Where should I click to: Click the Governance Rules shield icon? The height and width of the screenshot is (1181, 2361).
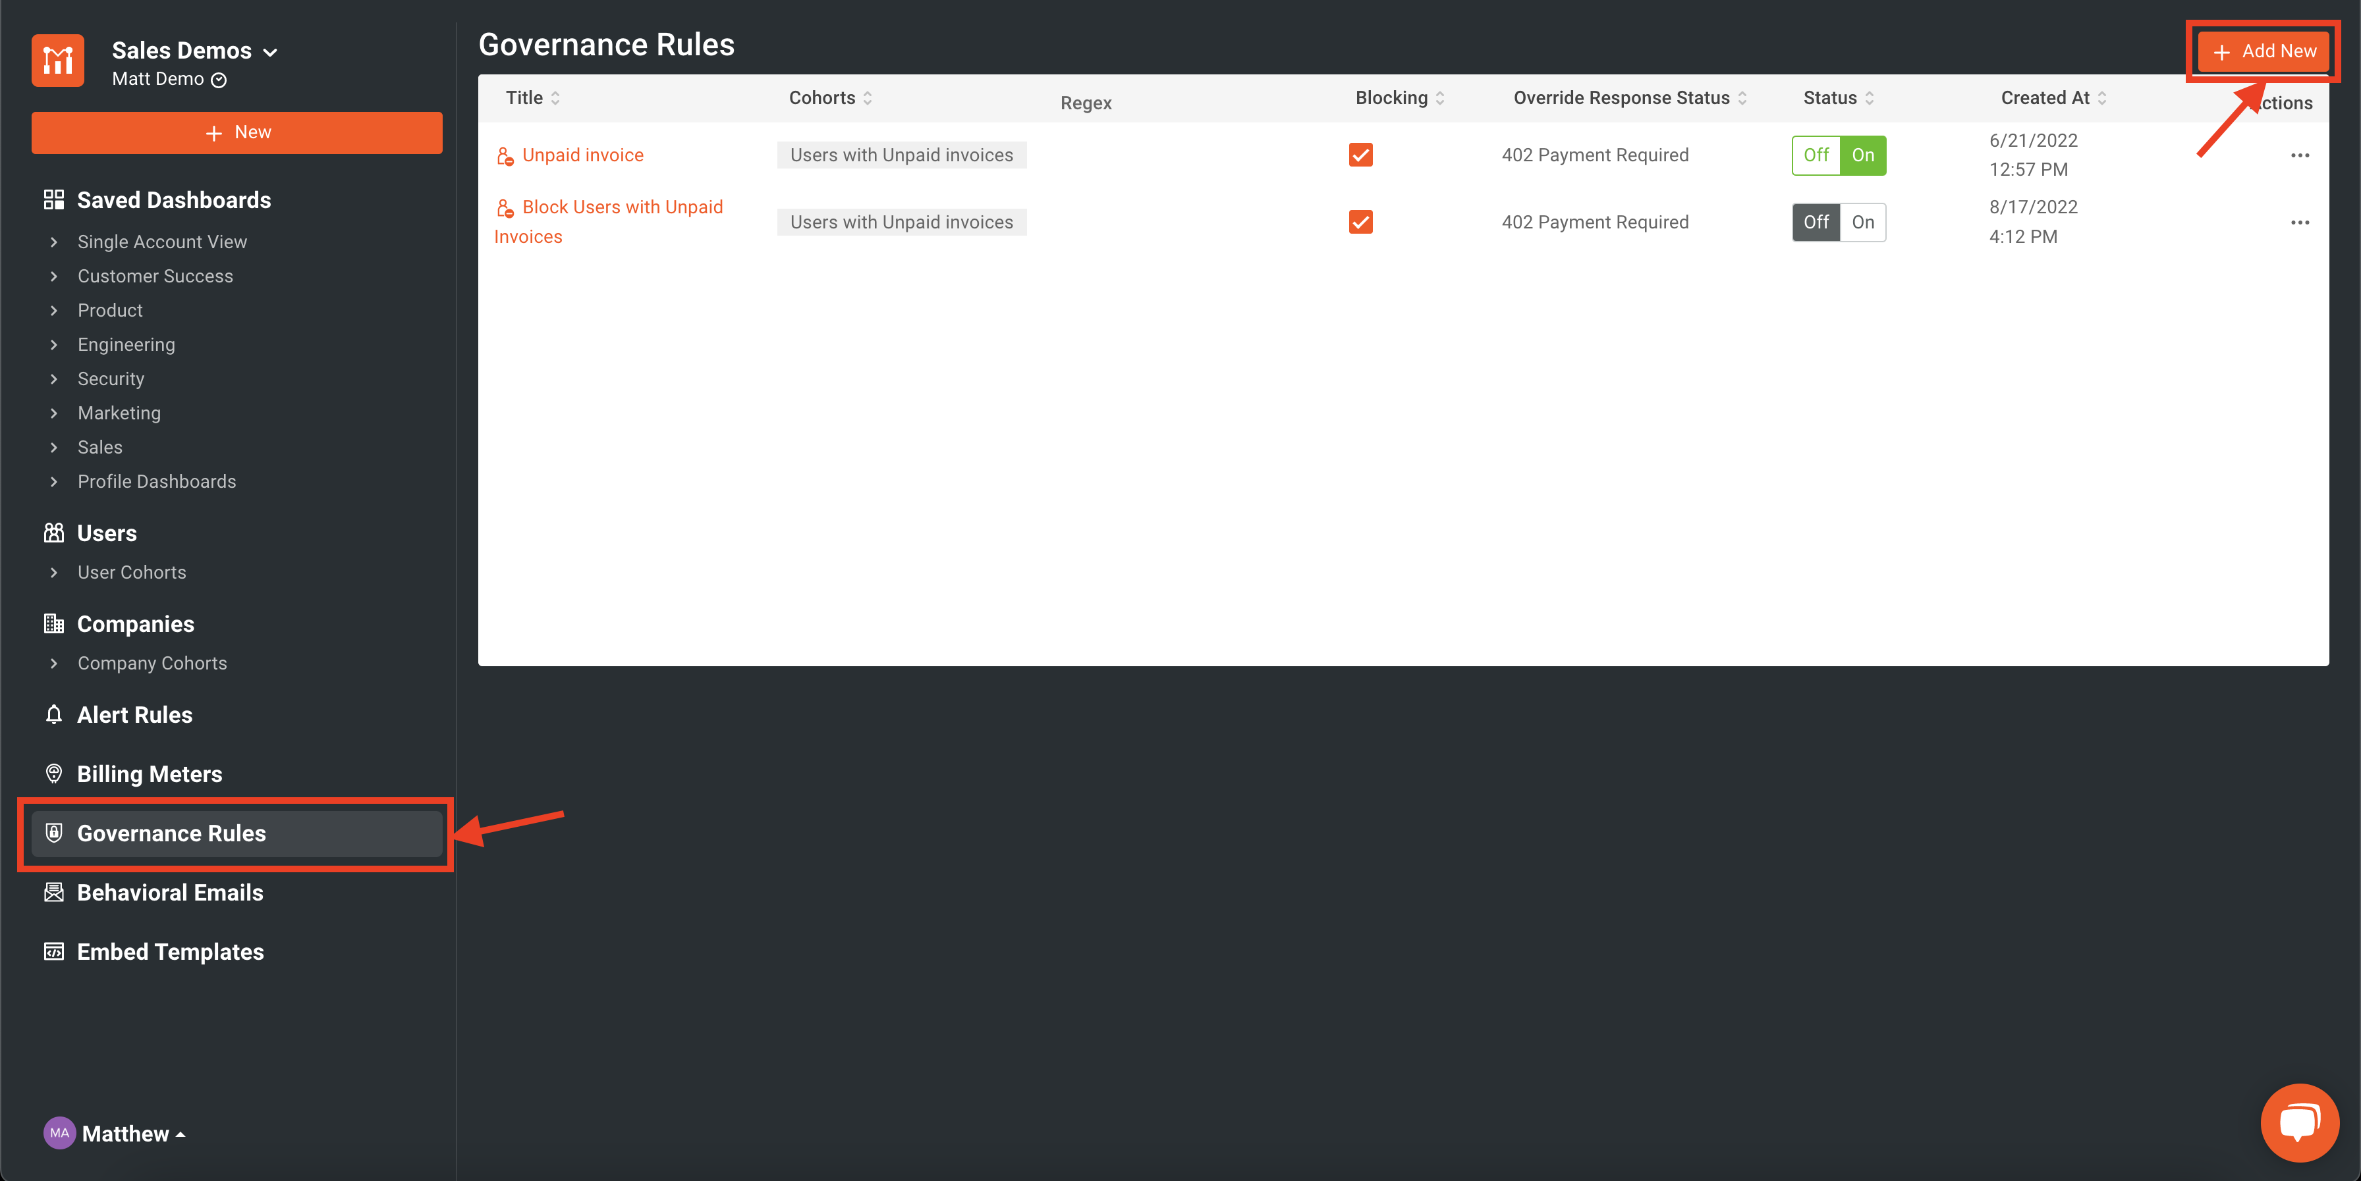click(54, 833)
